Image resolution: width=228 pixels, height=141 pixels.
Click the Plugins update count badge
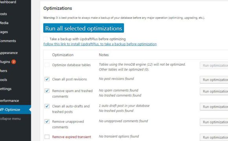point(13,62)
